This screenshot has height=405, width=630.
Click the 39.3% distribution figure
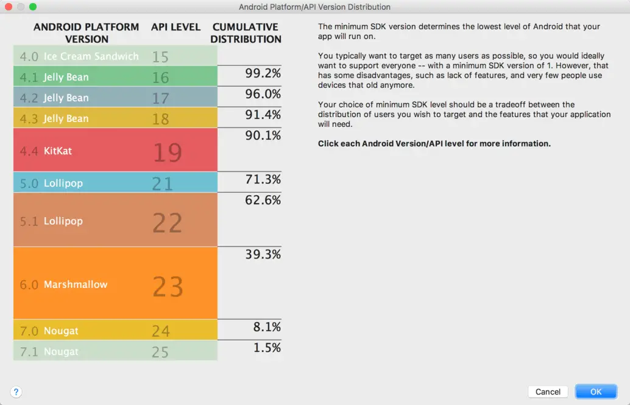click(x=263, y=254)
